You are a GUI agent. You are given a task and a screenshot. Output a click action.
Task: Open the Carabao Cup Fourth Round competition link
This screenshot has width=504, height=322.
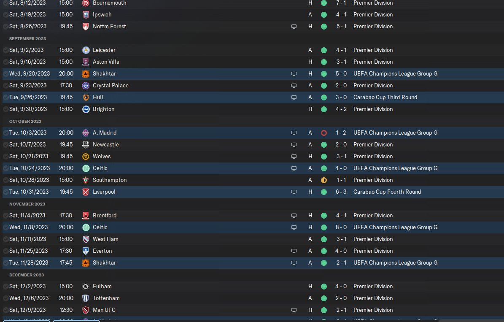387,192
